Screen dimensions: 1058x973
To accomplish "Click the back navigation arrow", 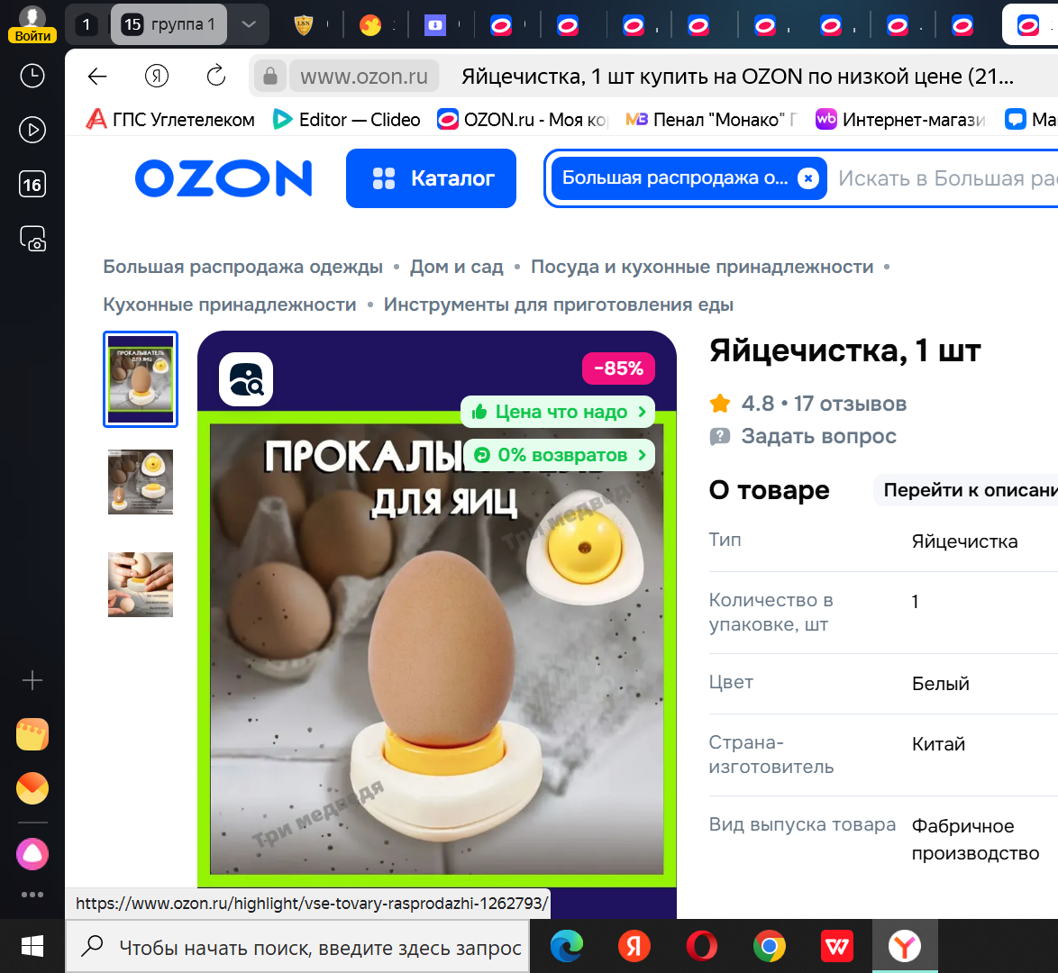I will click(x=96, y=77).
